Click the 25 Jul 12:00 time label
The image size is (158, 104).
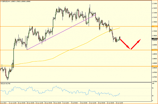[x=120, y=103]
